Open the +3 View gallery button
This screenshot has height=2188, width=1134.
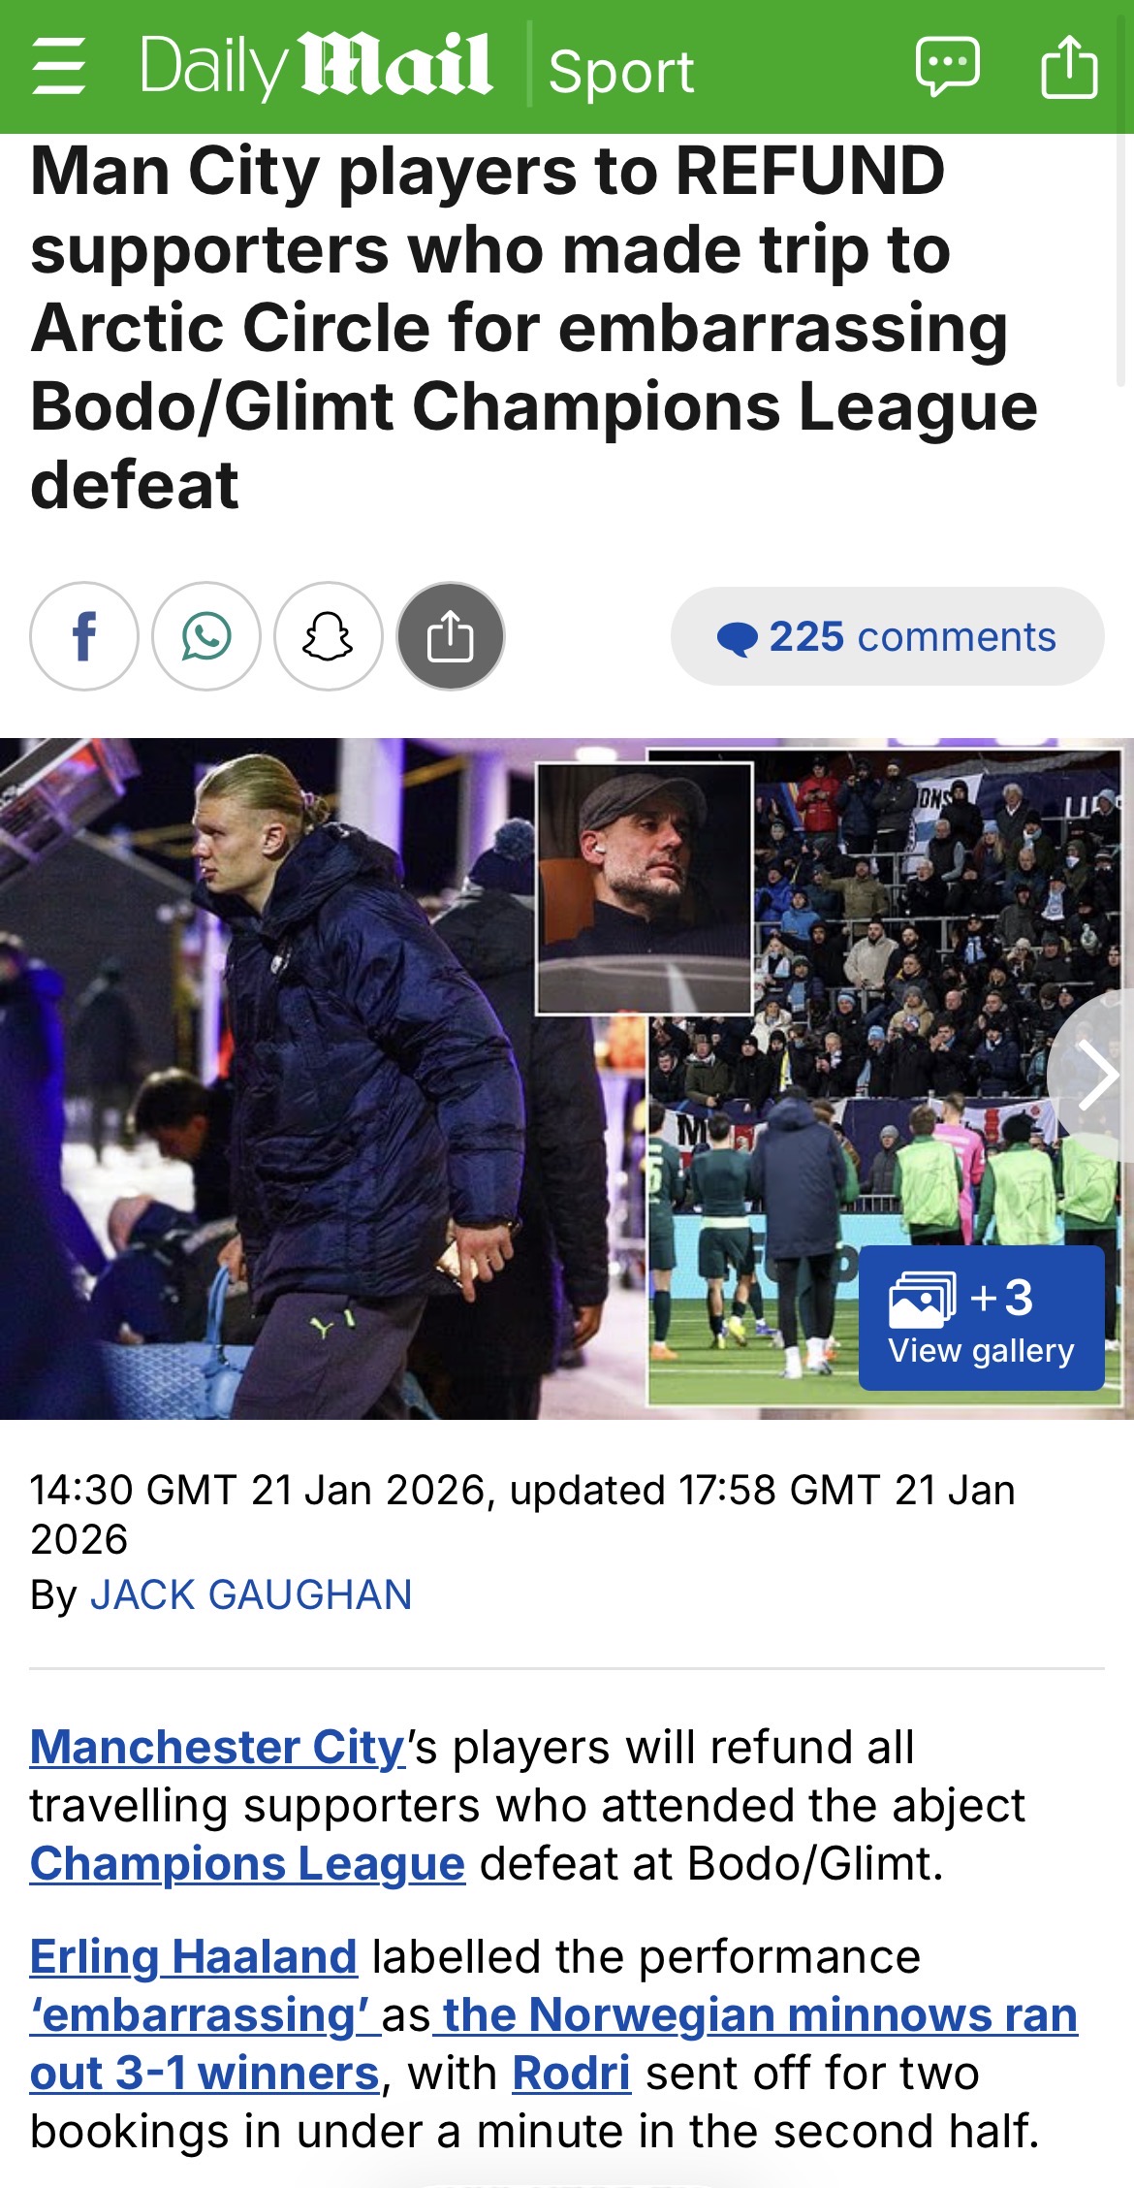(x=982, y=1318)
